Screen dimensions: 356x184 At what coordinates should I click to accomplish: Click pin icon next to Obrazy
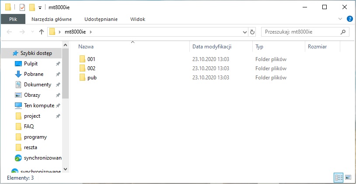(58, 95)
